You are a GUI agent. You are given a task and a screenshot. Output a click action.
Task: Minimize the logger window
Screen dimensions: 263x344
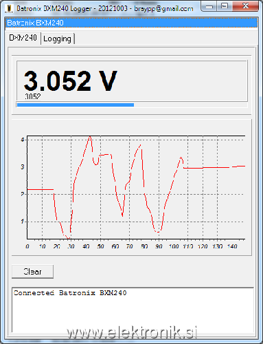click(x=209, y=6)
